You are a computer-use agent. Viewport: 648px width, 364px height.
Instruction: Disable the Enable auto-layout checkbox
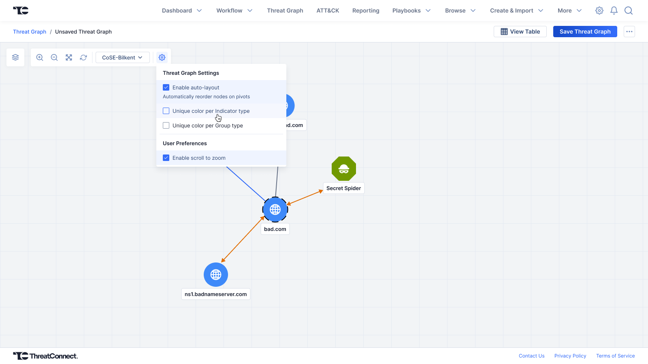click(166, 87)
